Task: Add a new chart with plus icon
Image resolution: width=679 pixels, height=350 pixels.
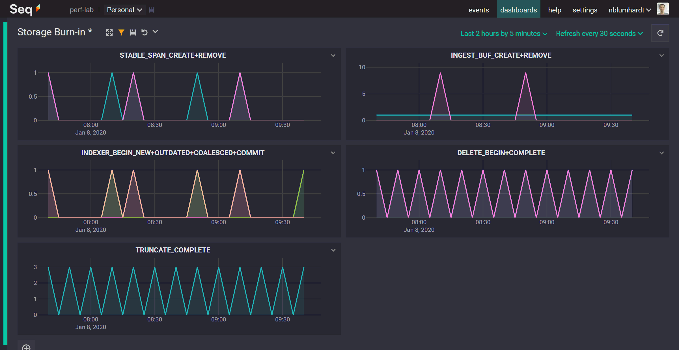Action: tap(26, 347)
